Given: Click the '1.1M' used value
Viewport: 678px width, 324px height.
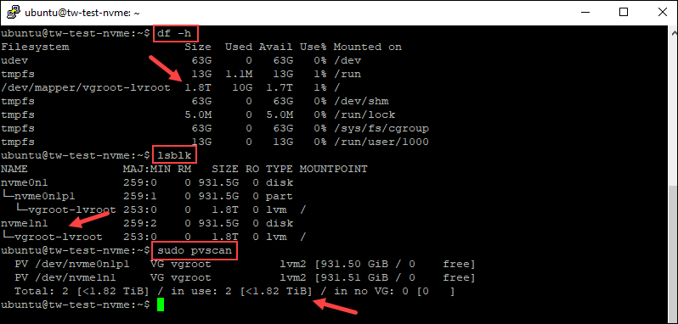Looking at the screenshot, I should 238,74.
